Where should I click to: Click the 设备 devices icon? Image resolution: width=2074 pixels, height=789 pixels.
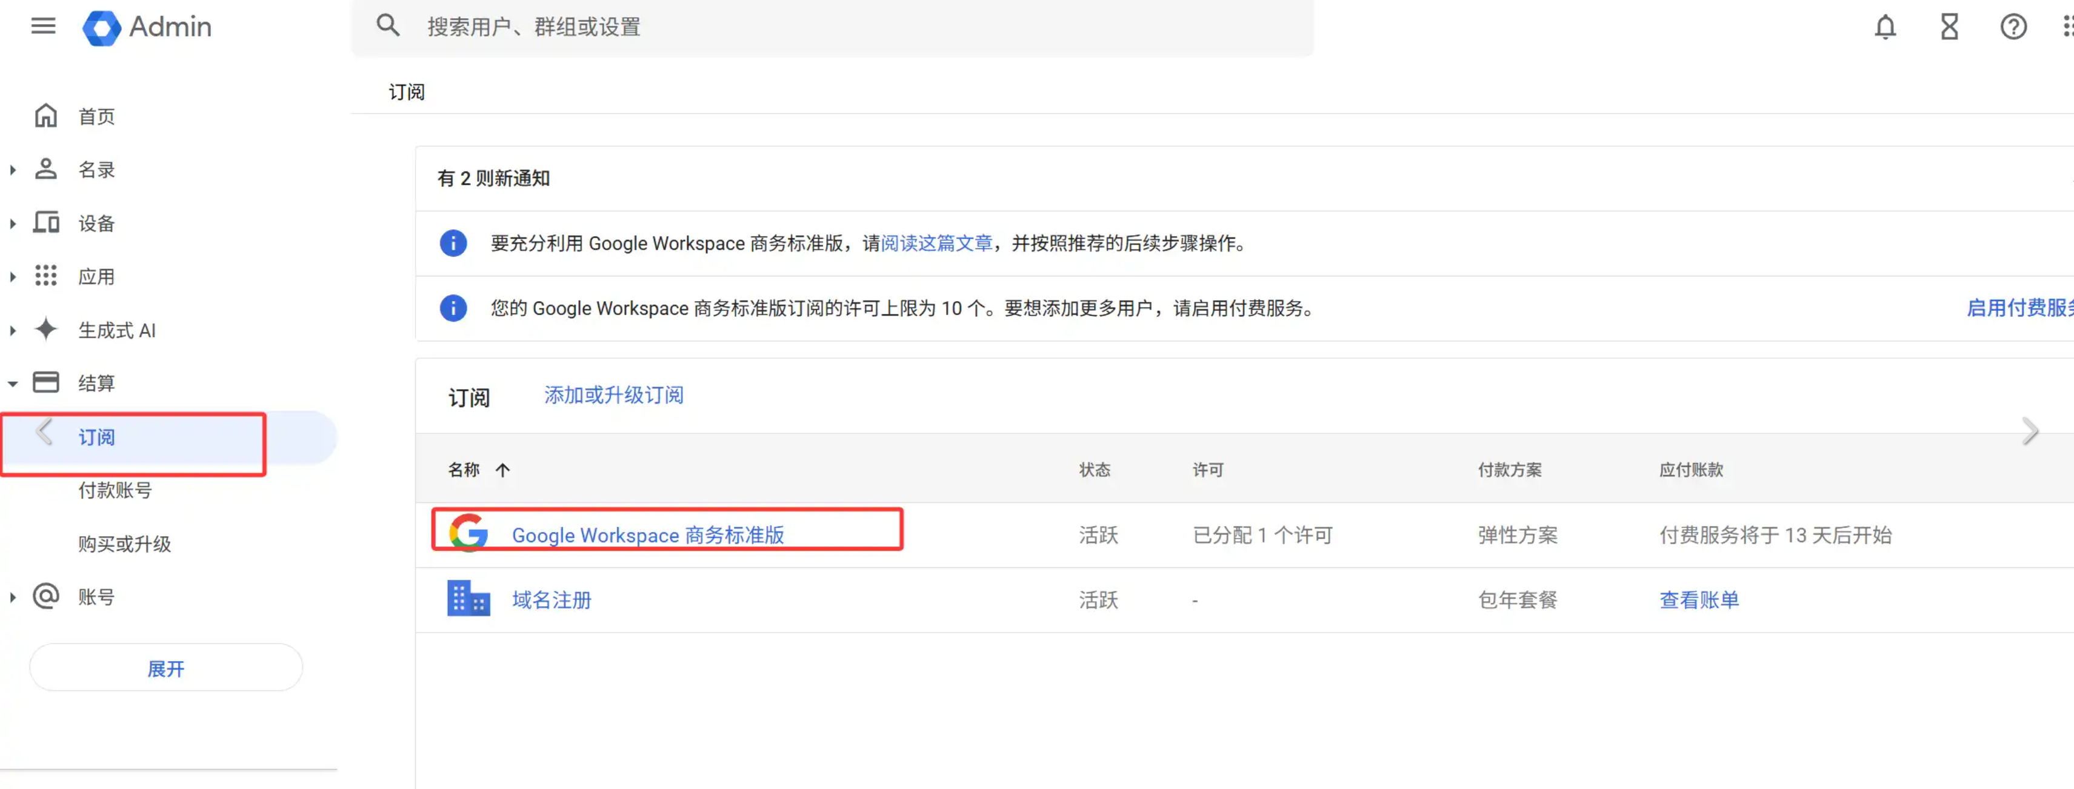pos(46,222)
